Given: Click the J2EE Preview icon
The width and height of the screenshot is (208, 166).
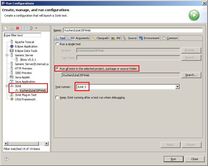Looking at the screenshot, I should pyautogui.click(x=12, y=73).
